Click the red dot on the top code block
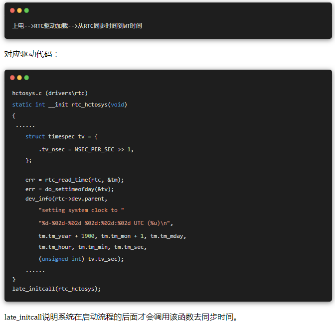Image resolution: width=335 pixels, height=325 pixels. (12, 10)
